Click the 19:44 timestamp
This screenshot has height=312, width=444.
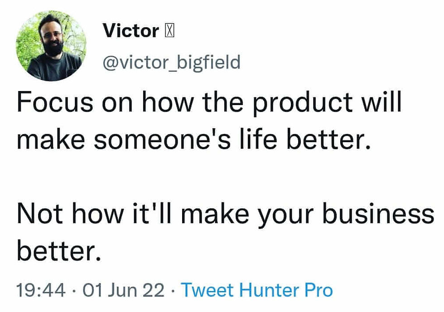pyautogui.click(x=41, y=290)
